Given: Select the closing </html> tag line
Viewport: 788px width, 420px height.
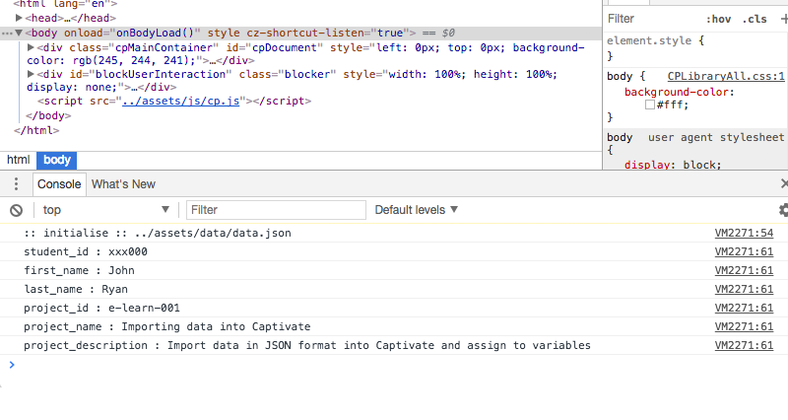Looking at the screenshot, I should (x=36, y=130).
